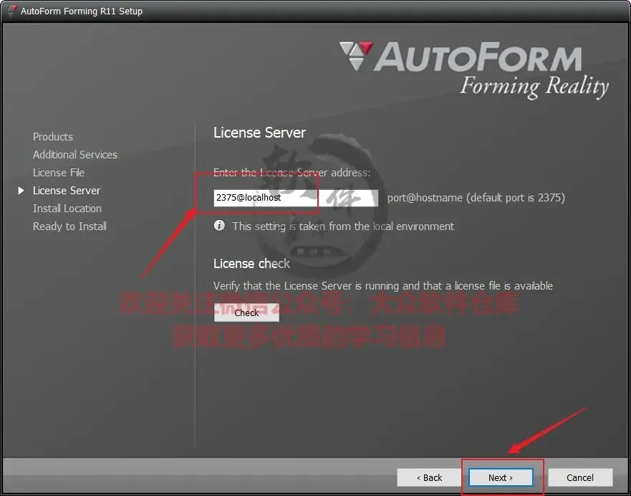Screen dimensions: 631x496
Task: Click the 'Verify that the License Server is running' text
Action: click(382, 286)
